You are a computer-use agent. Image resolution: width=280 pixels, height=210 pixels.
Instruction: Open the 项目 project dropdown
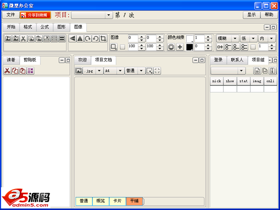(109, 15)
